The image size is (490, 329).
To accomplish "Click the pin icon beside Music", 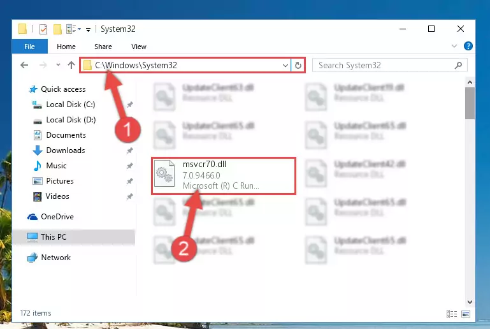I will 130,166.
